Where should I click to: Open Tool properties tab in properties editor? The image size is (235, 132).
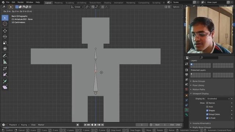pos(187,64)
